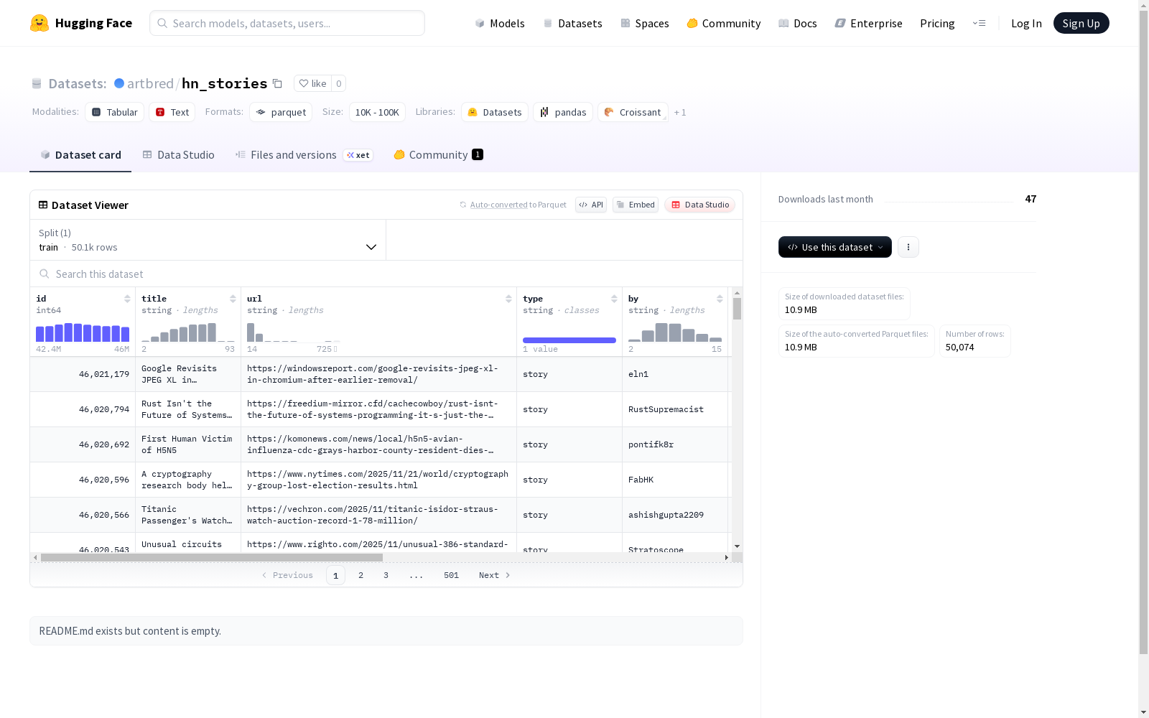Click the 10K - 100K size tag

pyautogui.click(x=377, y=112)
